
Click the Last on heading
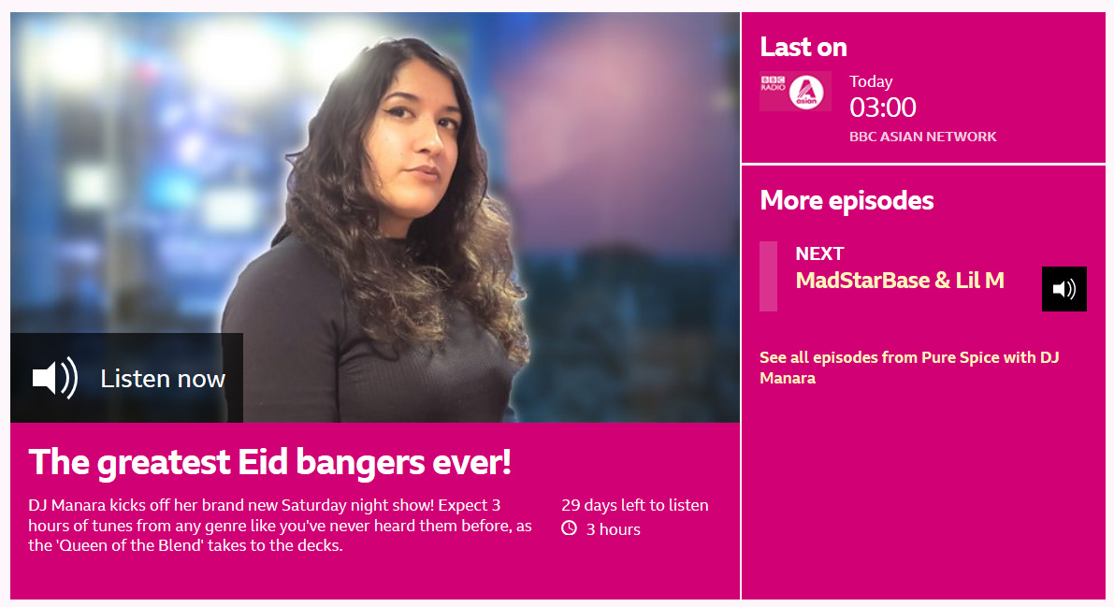[x=803, y=47]
